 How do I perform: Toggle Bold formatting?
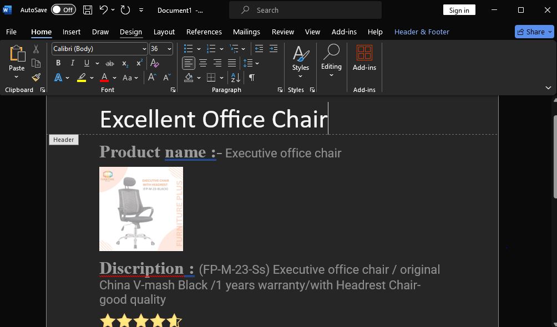[58, 63]
